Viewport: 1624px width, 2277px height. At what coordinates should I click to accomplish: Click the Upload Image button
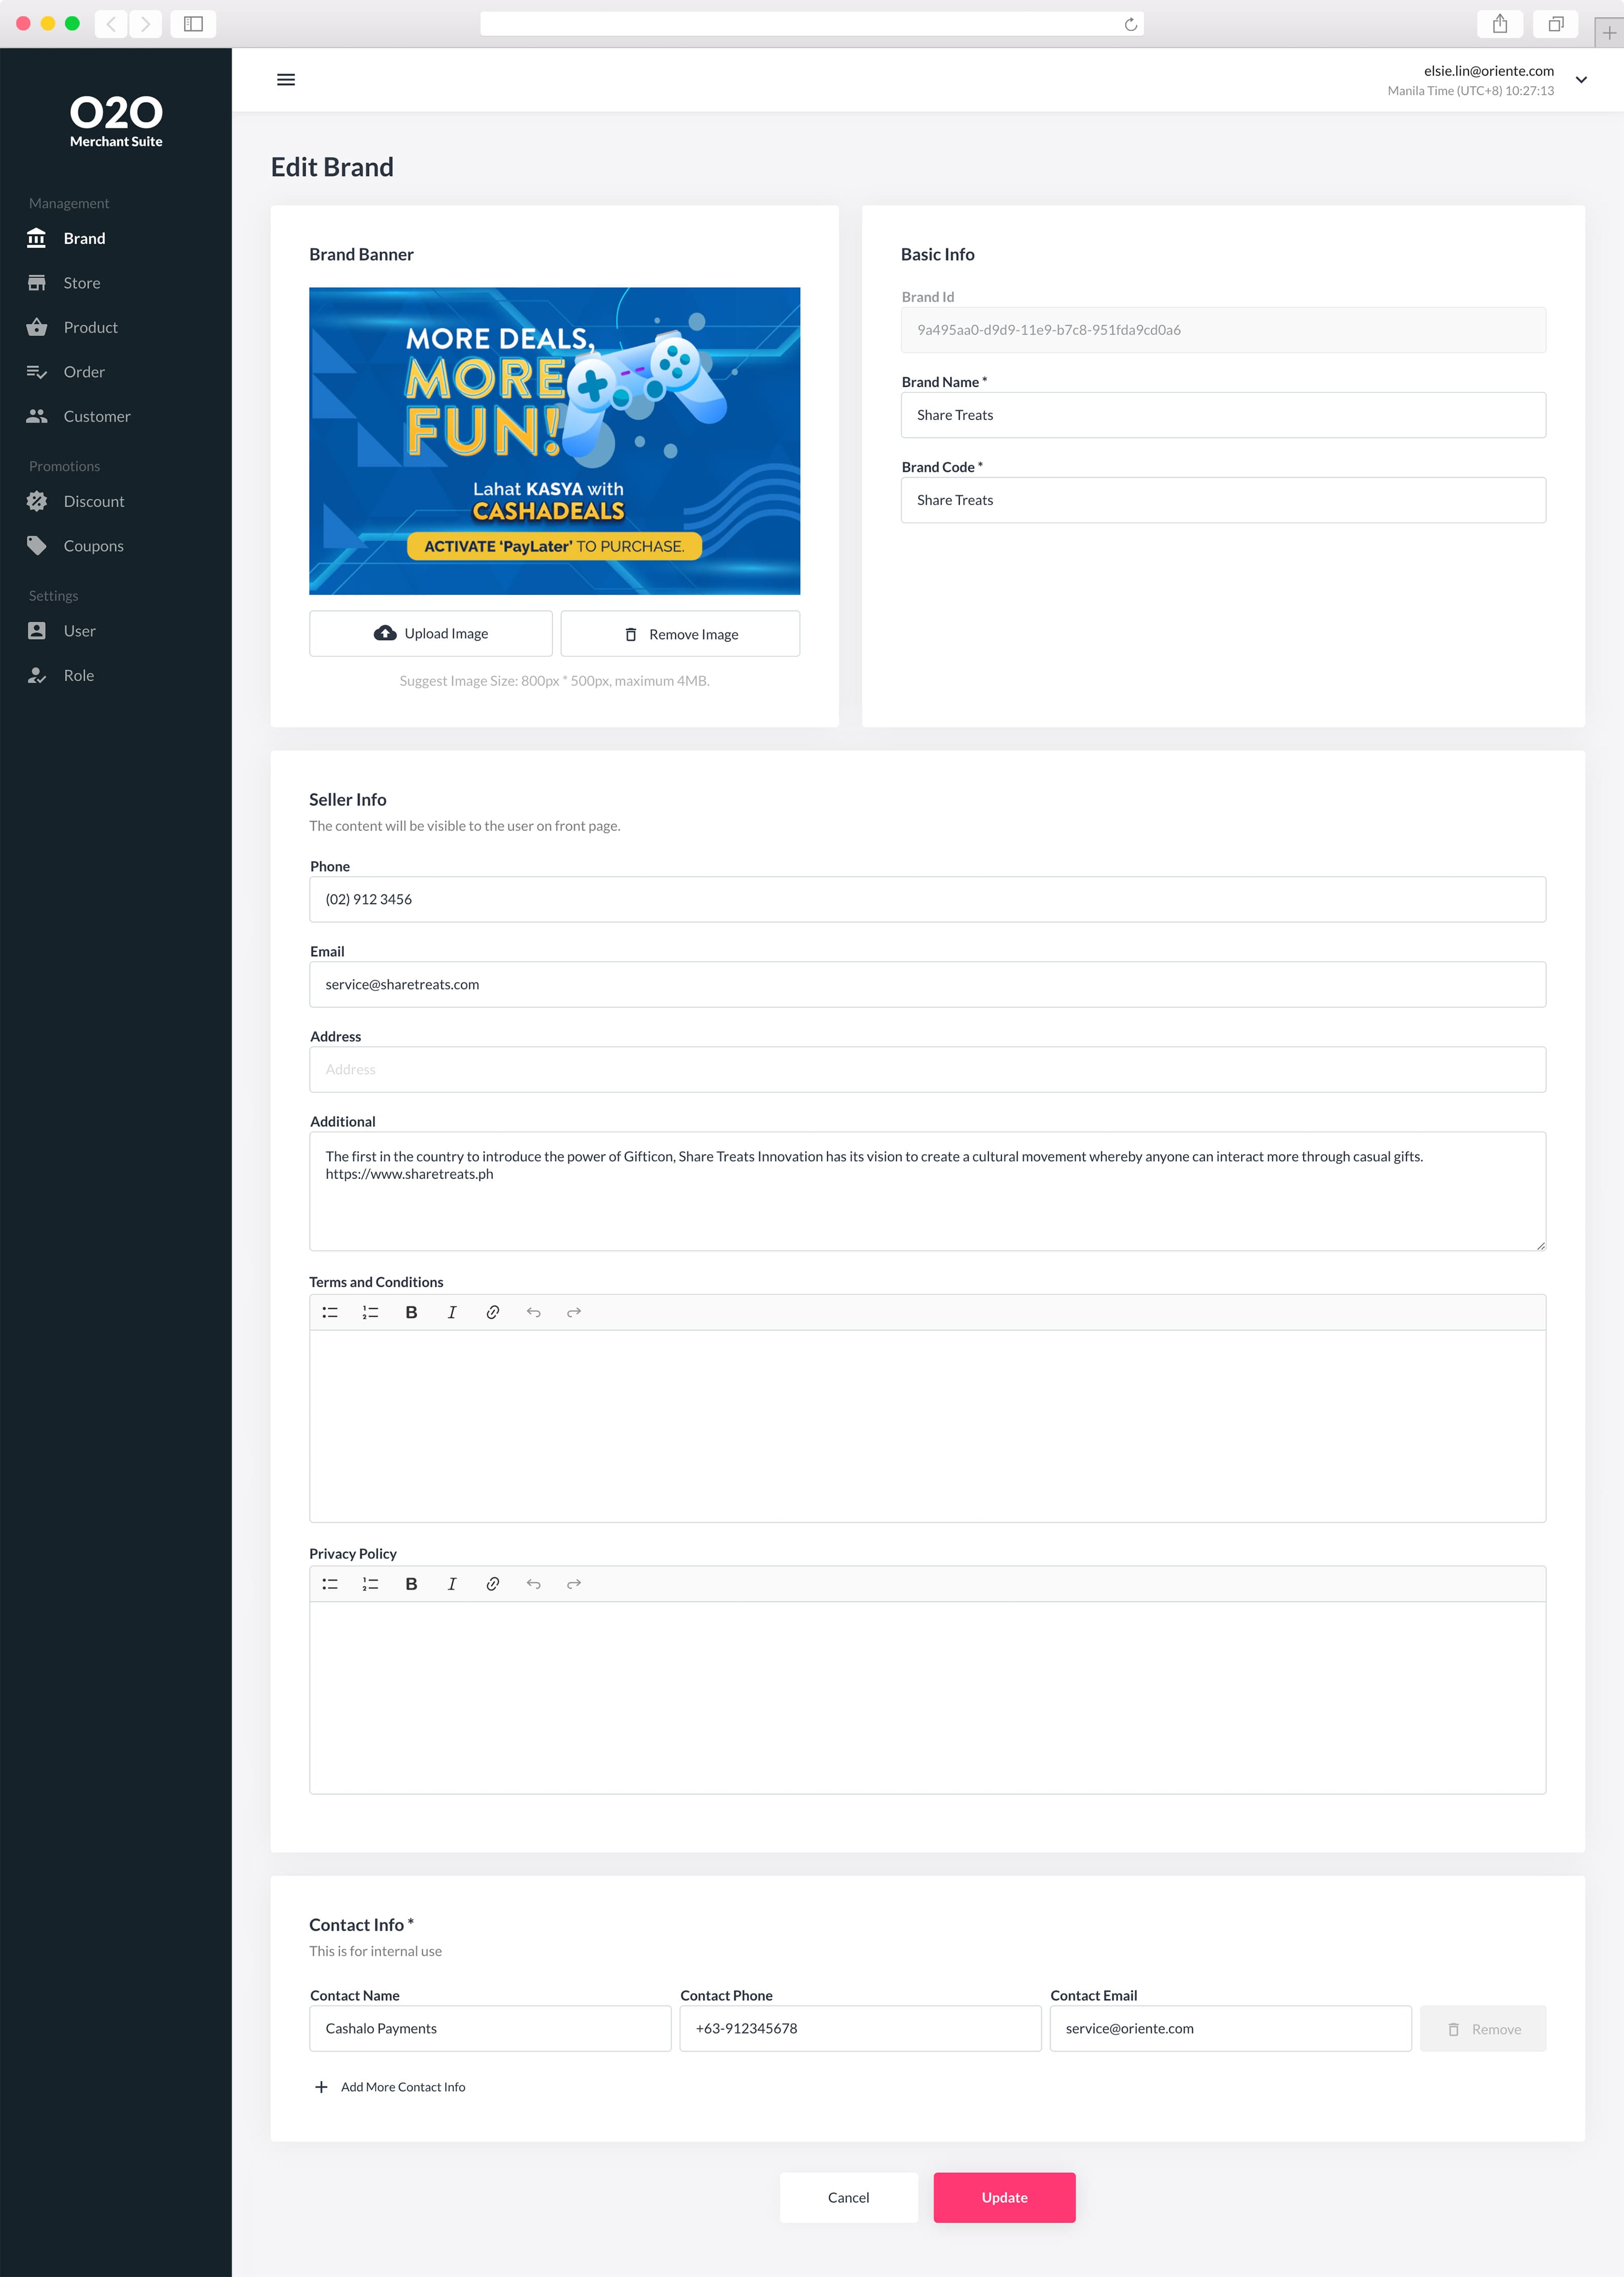(x=431, y=634)
